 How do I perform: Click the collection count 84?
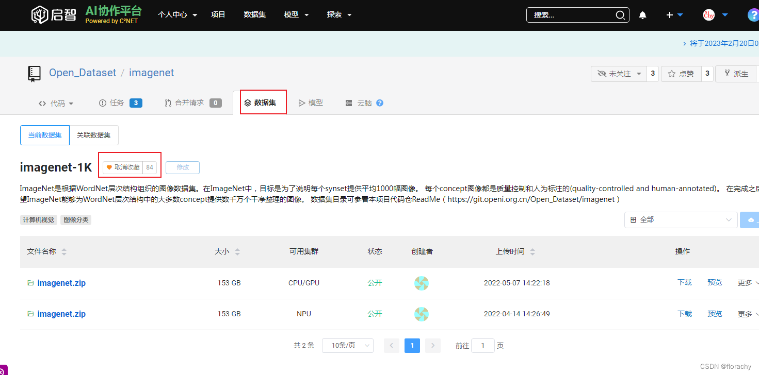click(x=150, y=167)
